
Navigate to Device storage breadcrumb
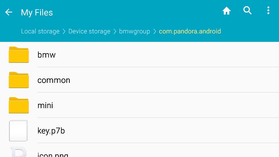pos(89,31)
